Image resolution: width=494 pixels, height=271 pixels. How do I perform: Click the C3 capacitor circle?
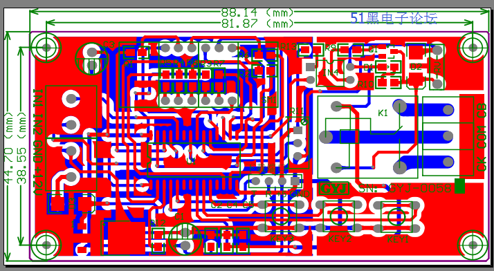92,59
